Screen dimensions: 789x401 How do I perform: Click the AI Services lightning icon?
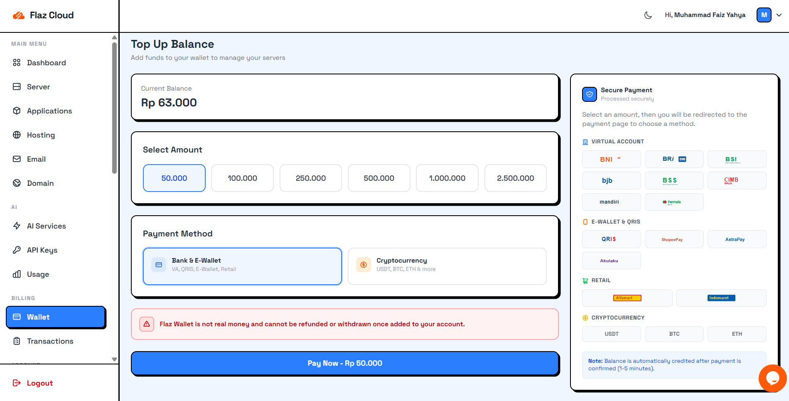17,226
